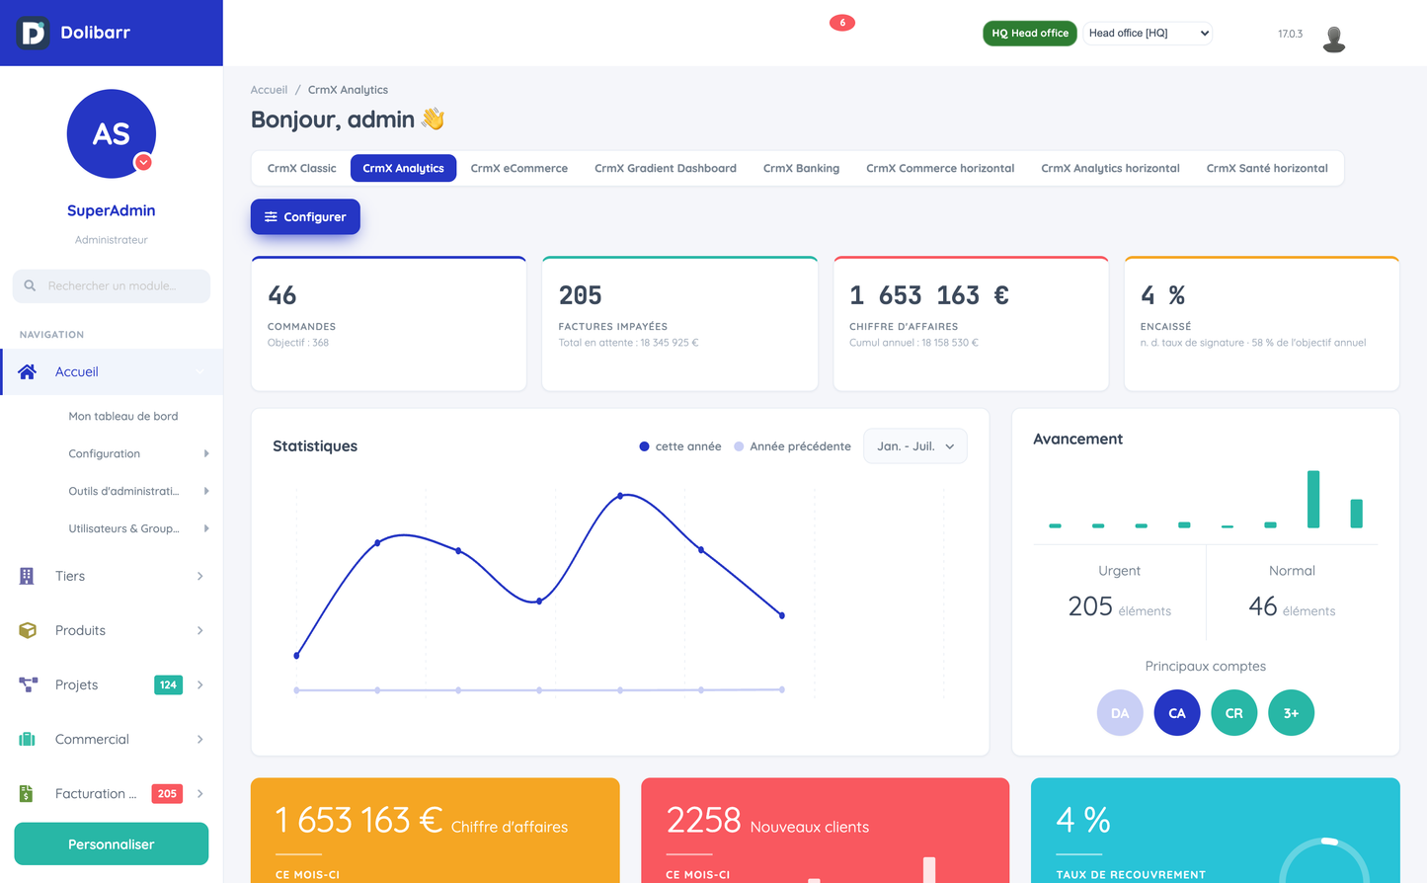Click the AS profile avatar circle
Viewport: 1427px width, 883px height.
(112, 133)
